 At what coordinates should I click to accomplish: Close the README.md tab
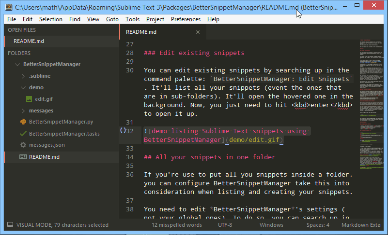(198, 32)
